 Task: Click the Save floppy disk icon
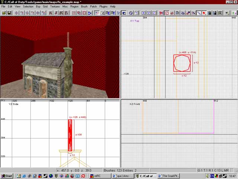click(9, 13)
